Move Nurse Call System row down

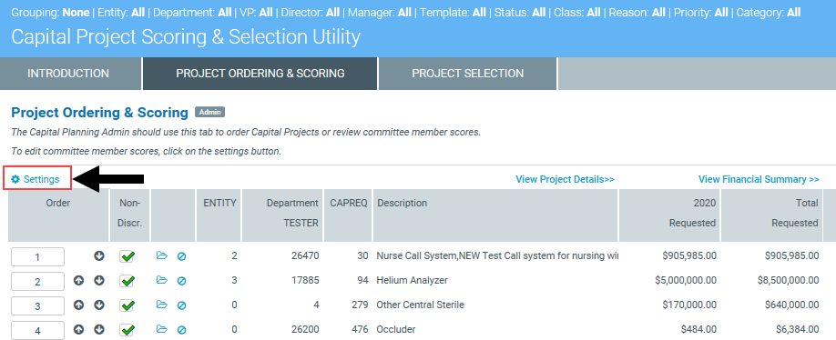click(x=99, y=256)
